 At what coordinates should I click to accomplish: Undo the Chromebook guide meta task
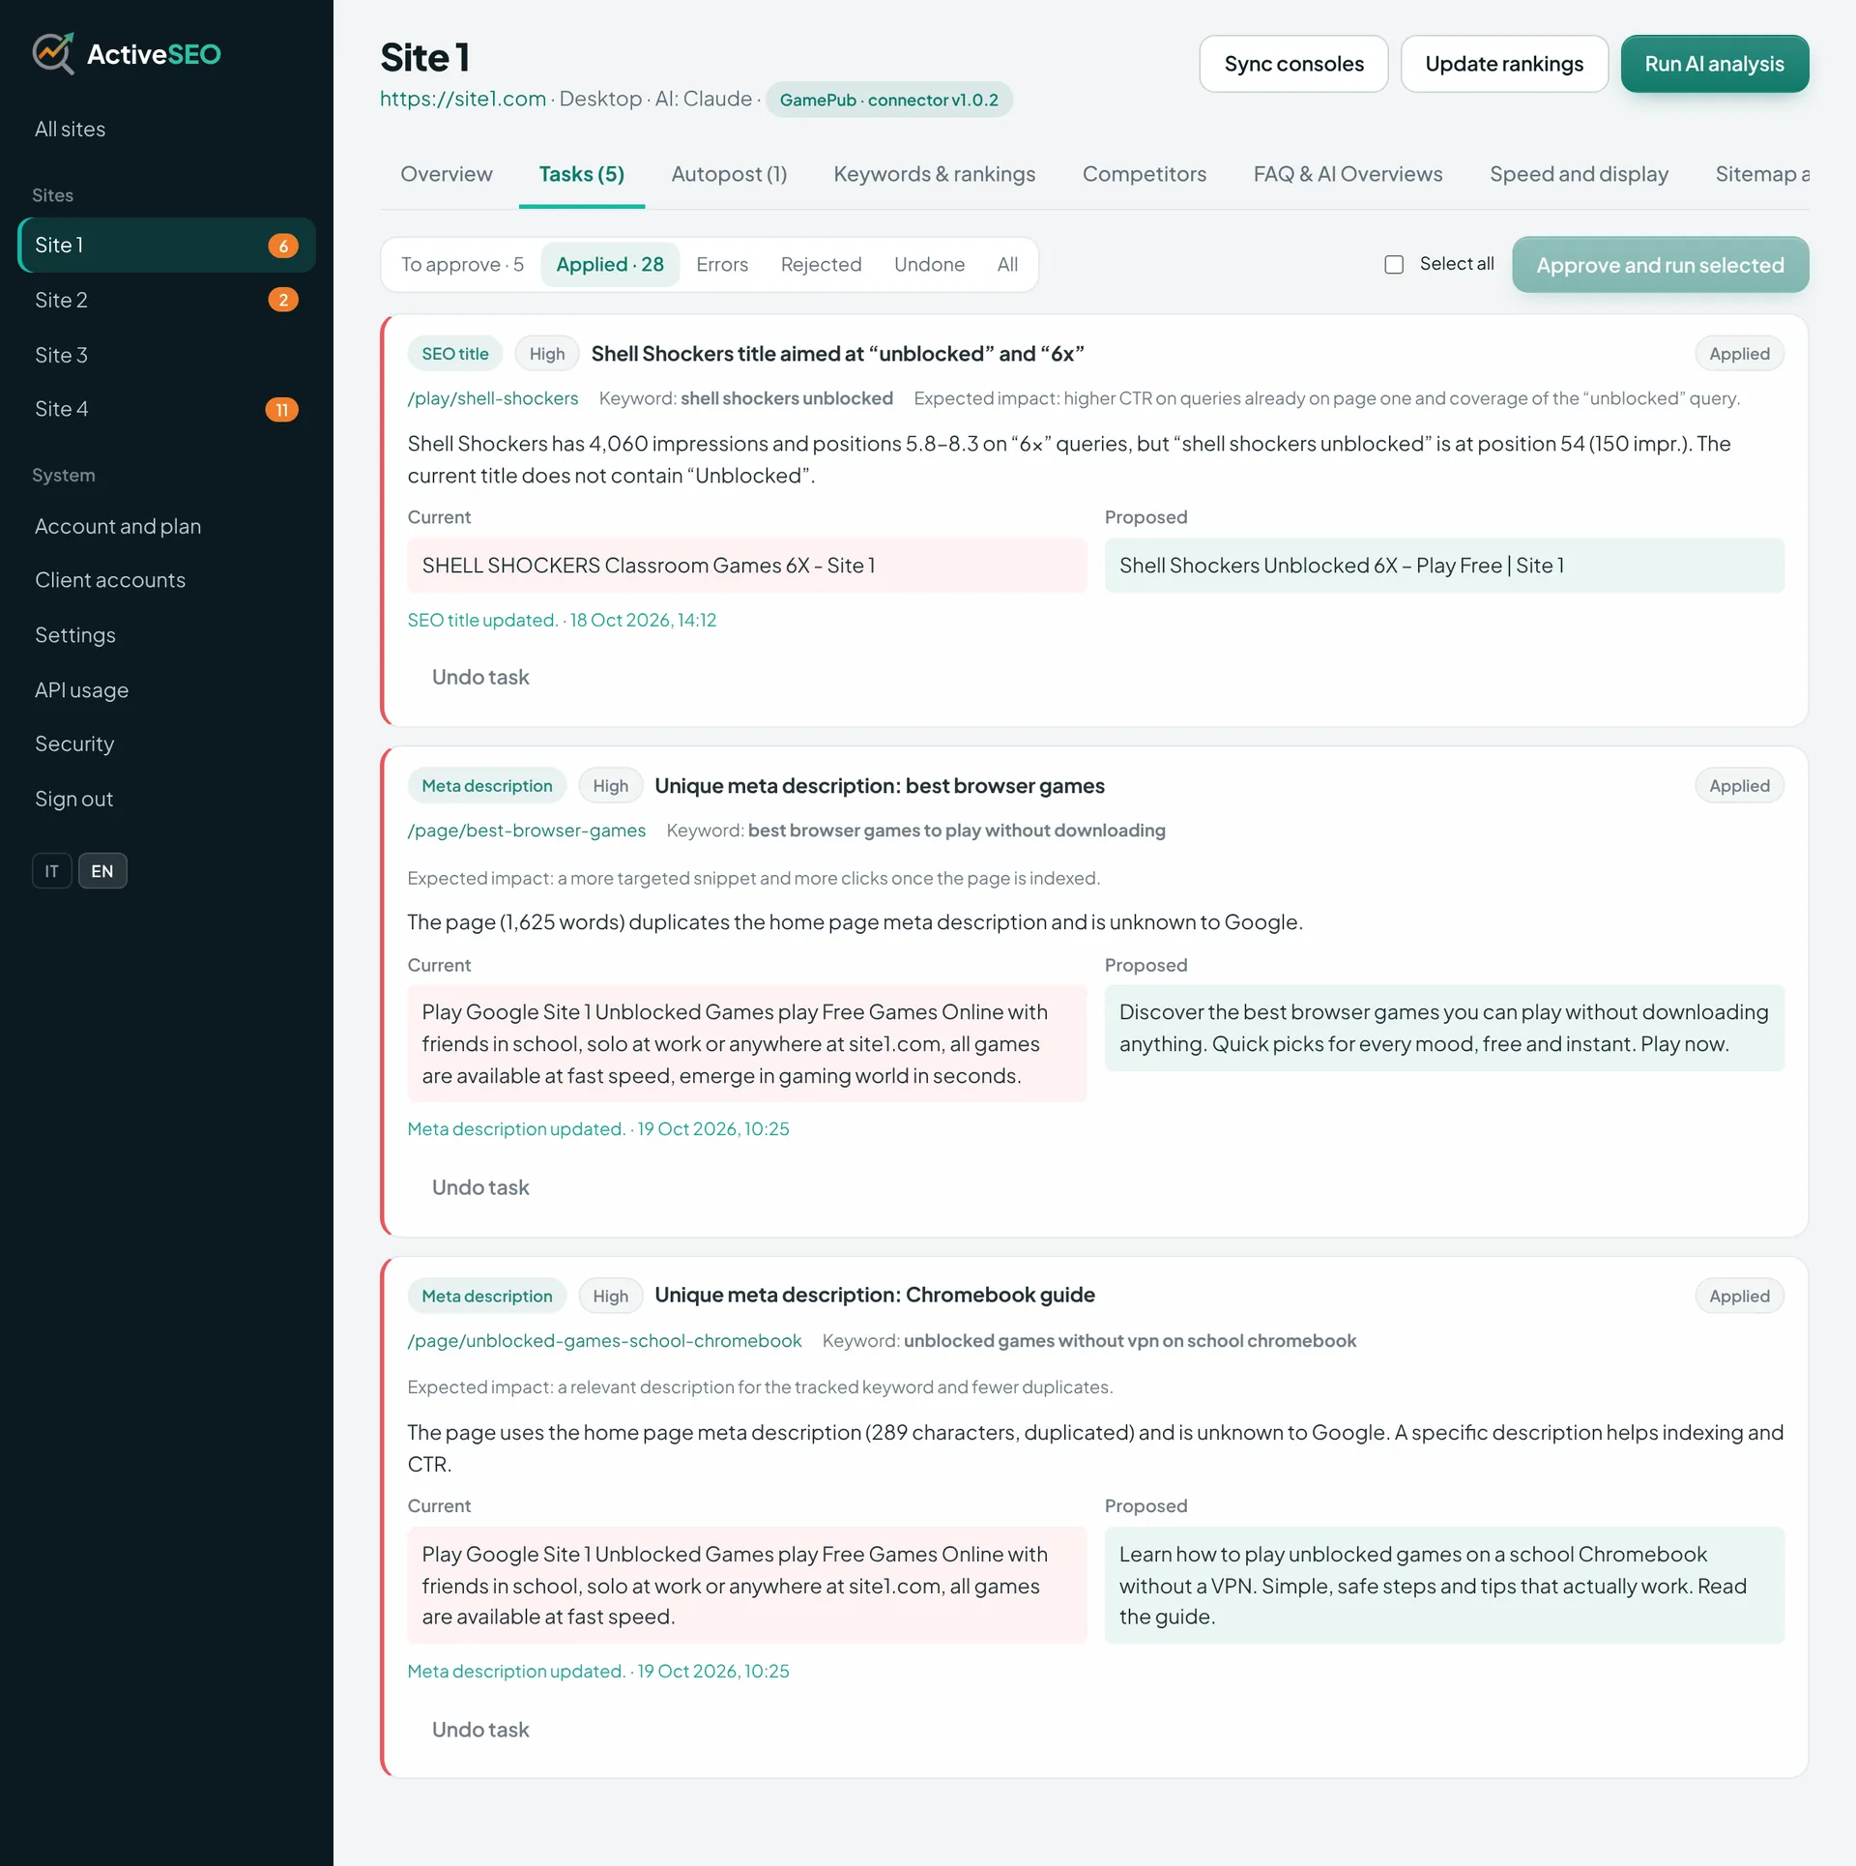click(480, 1731)
